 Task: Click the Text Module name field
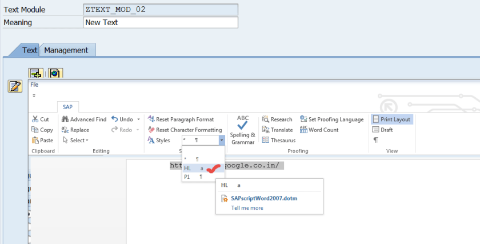161,10
